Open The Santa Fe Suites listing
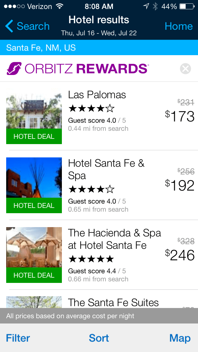 [x=113, y=302]
